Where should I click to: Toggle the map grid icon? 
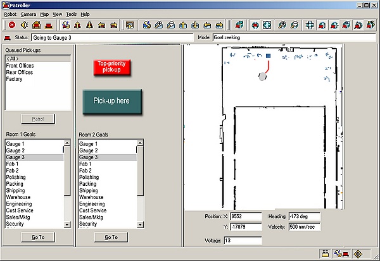310,25
